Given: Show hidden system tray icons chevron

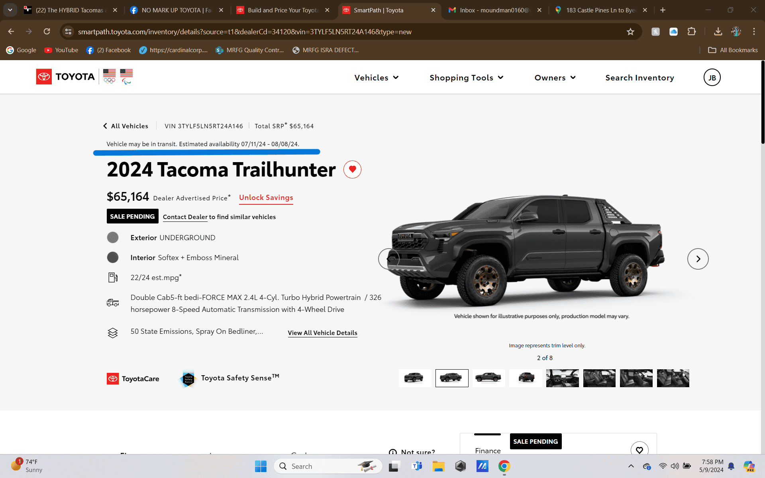Looking at the screenshot, I should click(631, 466).
